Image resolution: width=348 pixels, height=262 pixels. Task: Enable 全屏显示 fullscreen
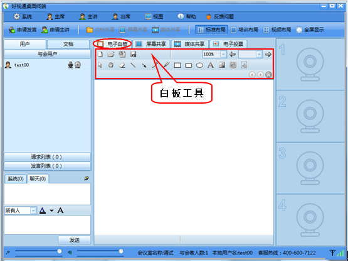(x=310, y=30)
